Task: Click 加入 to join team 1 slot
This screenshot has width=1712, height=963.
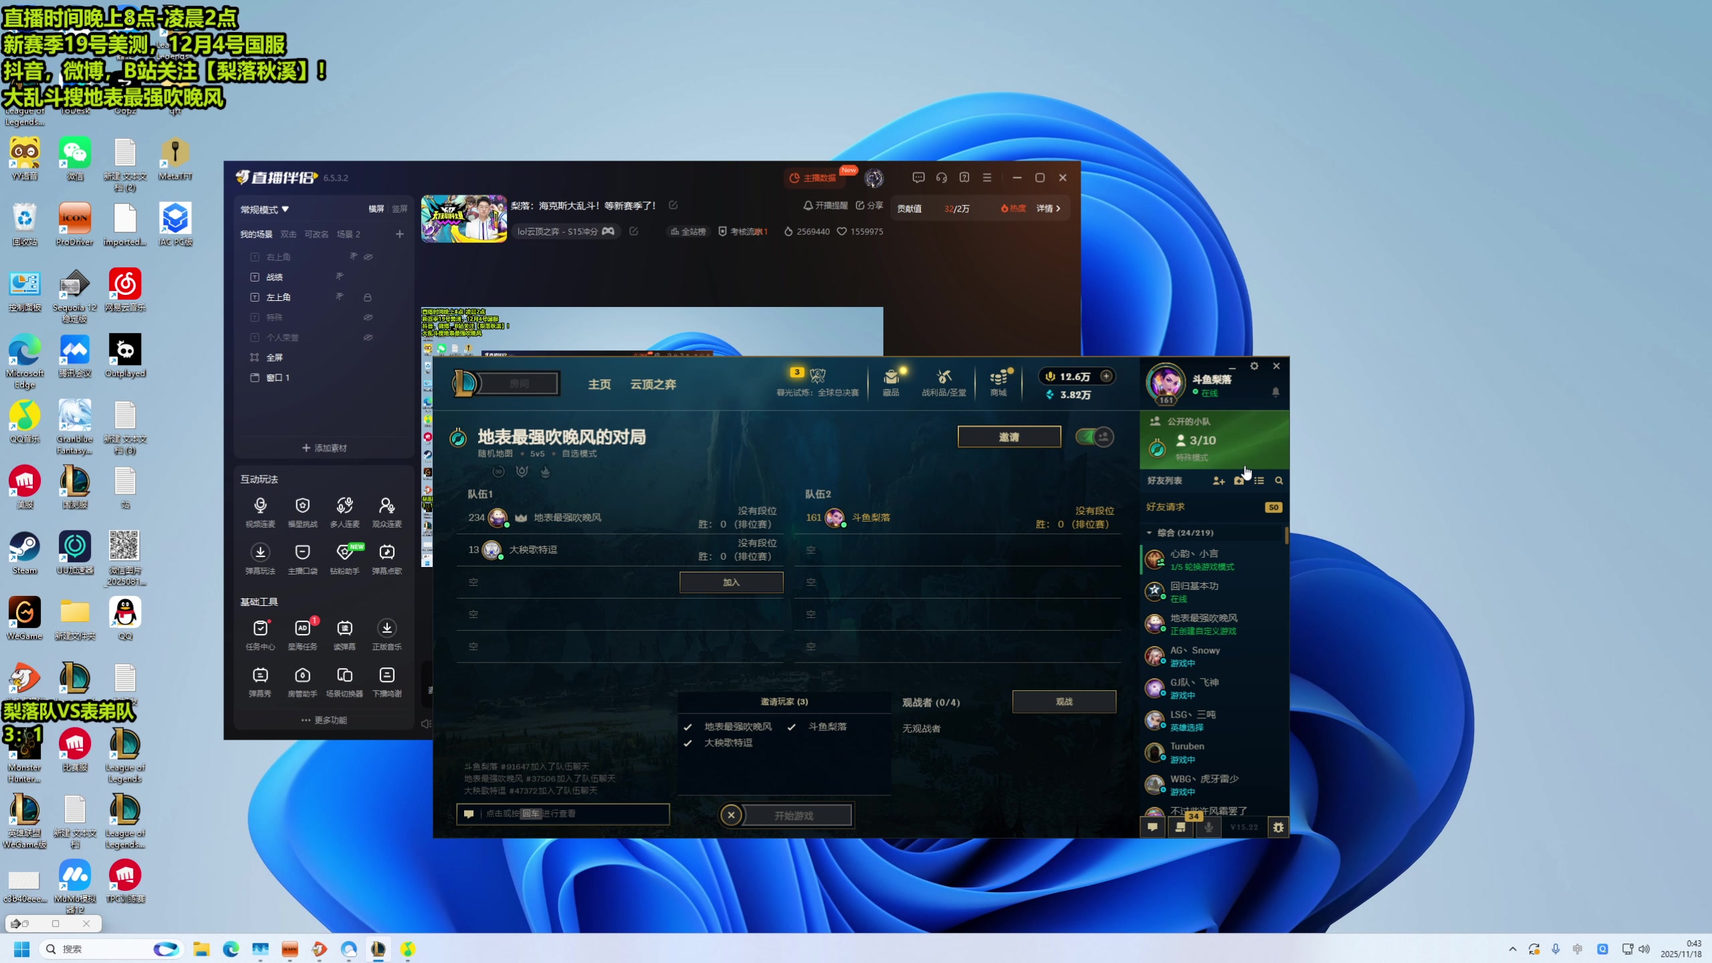Action: (x=731, y=582)
